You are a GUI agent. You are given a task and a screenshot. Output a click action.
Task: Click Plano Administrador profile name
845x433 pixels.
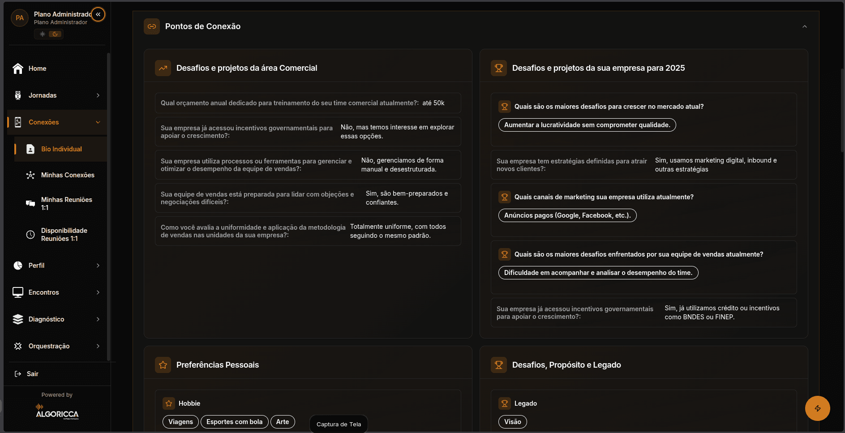[63, 14]
